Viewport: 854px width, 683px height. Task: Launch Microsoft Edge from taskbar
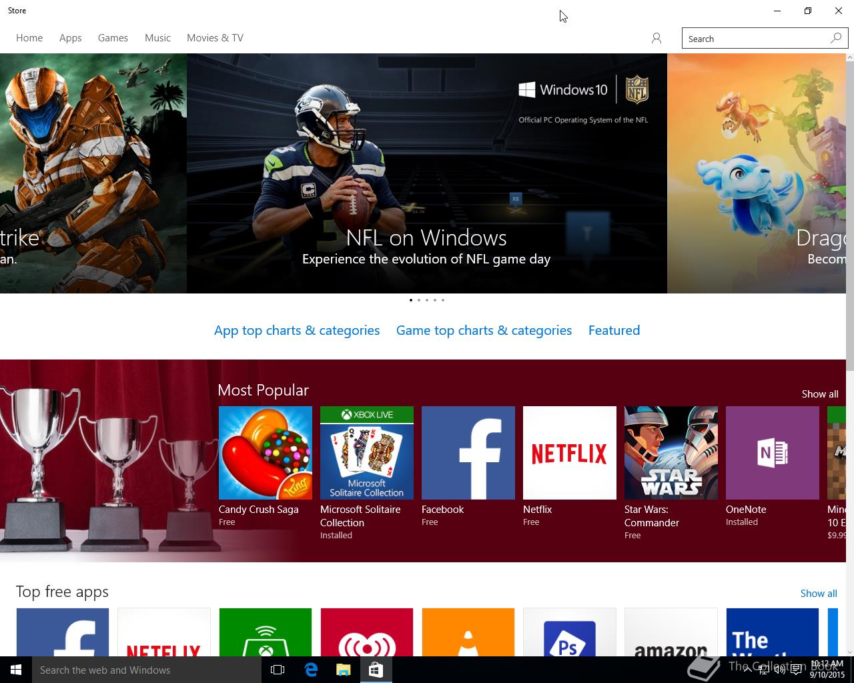click(311, 670)
